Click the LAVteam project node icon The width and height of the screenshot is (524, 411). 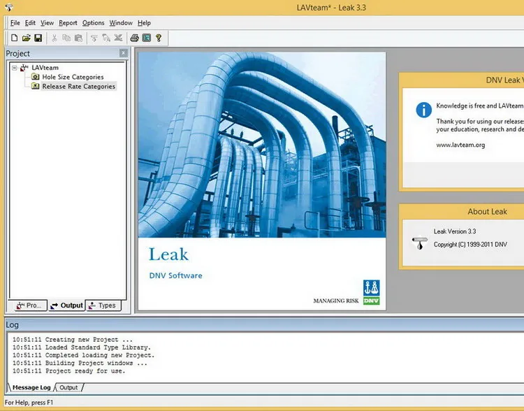pyautogui.click(x=24, y=68)
